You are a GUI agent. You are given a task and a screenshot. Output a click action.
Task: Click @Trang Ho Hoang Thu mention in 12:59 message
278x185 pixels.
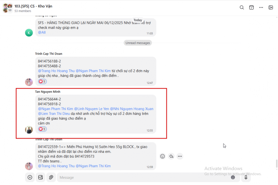[56, 166]
